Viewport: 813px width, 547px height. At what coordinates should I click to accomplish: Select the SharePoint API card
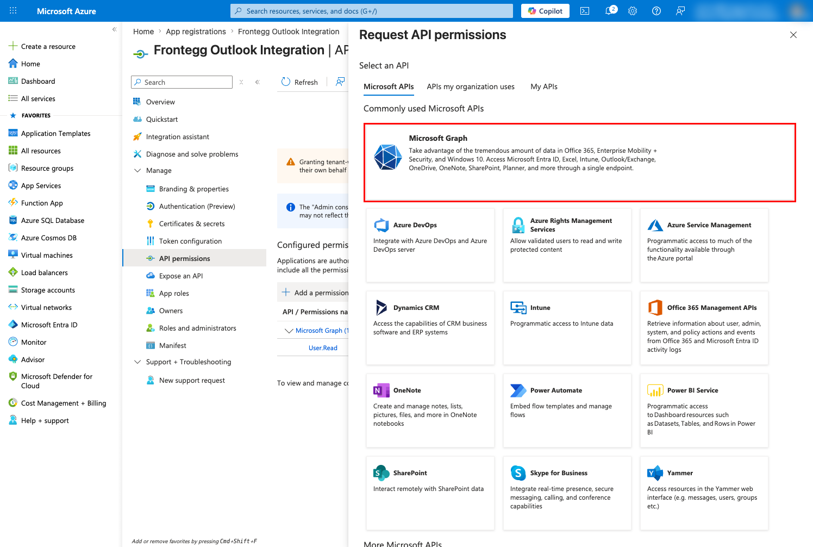[x=430, y=493]
